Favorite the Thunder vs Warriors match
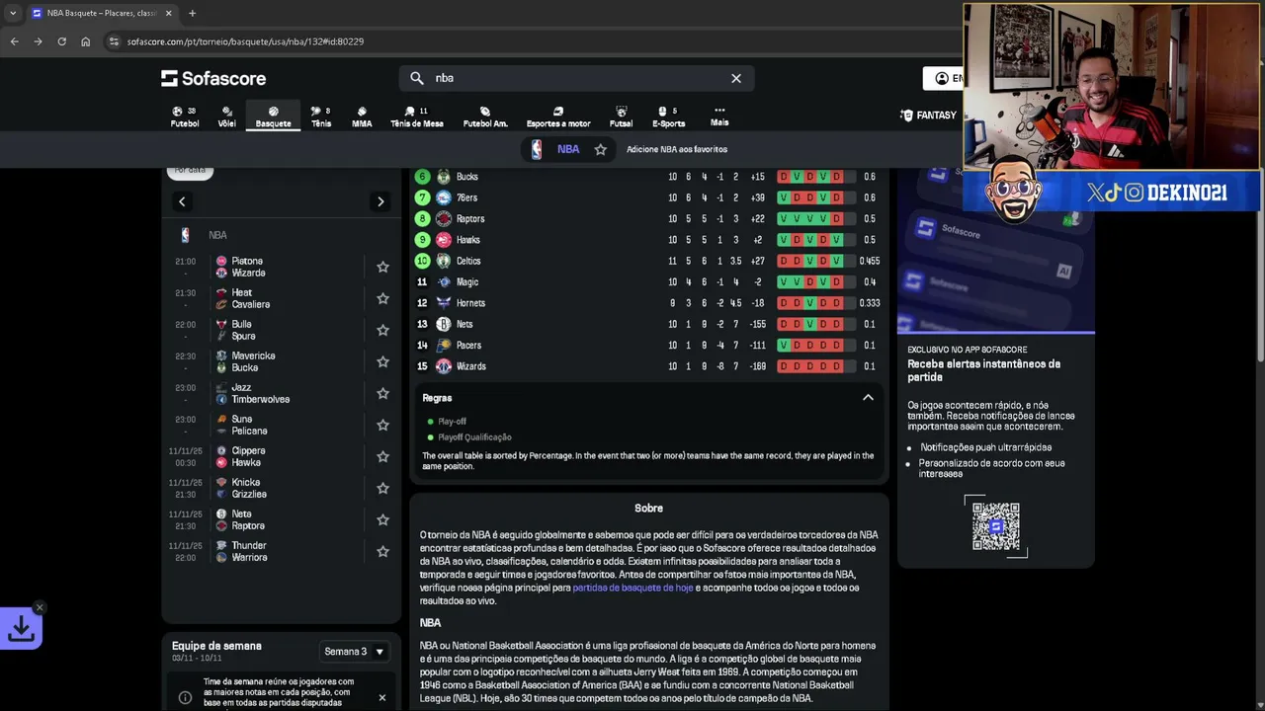1265x711 pixels. [x=382, y=551]
